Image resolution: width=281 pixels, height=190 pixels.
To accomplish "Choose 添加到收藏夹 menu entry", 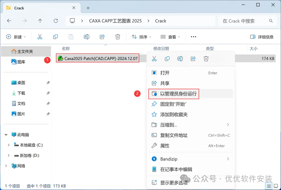I will coord(191,114).
